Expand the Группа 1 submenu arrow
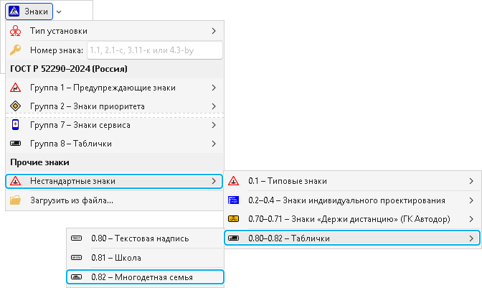Viewport: 482px width, 288px height. (214, 88)
